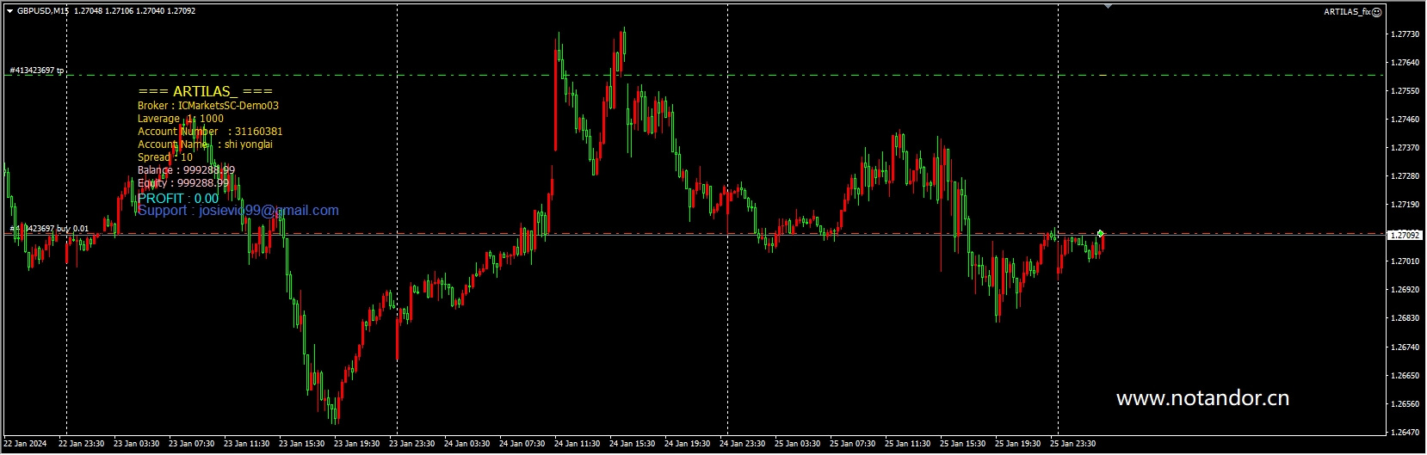Select the '#413423697 tp' take profit label
The height and width of the screenshot is (455, 1427).
pyautogui.click(x=37, y=71)
